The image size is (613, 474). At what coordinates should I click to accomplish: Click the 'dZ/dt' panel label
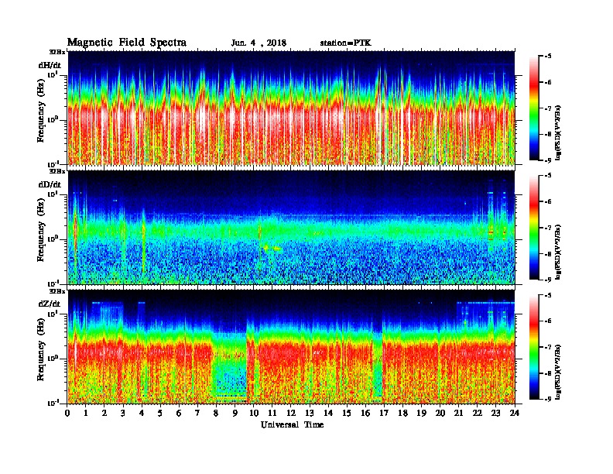click(50, 304)
